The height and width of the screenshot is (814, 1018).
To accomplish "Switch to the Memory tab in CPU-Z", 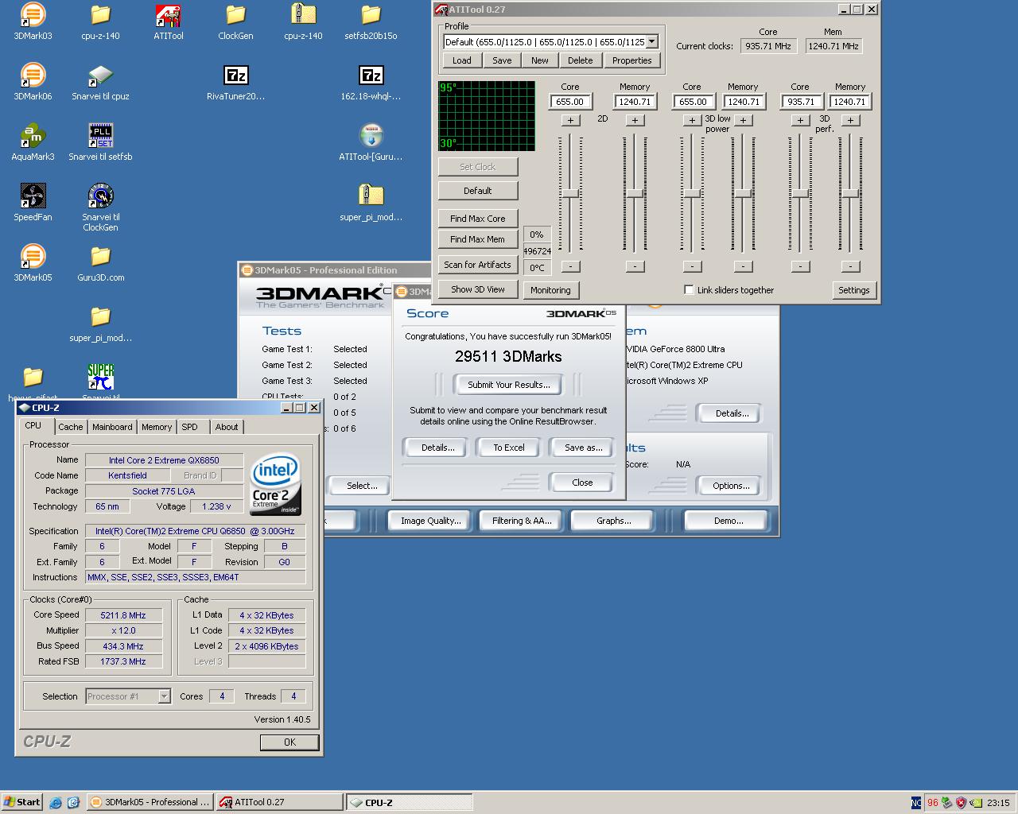I will tap(156, 427).
